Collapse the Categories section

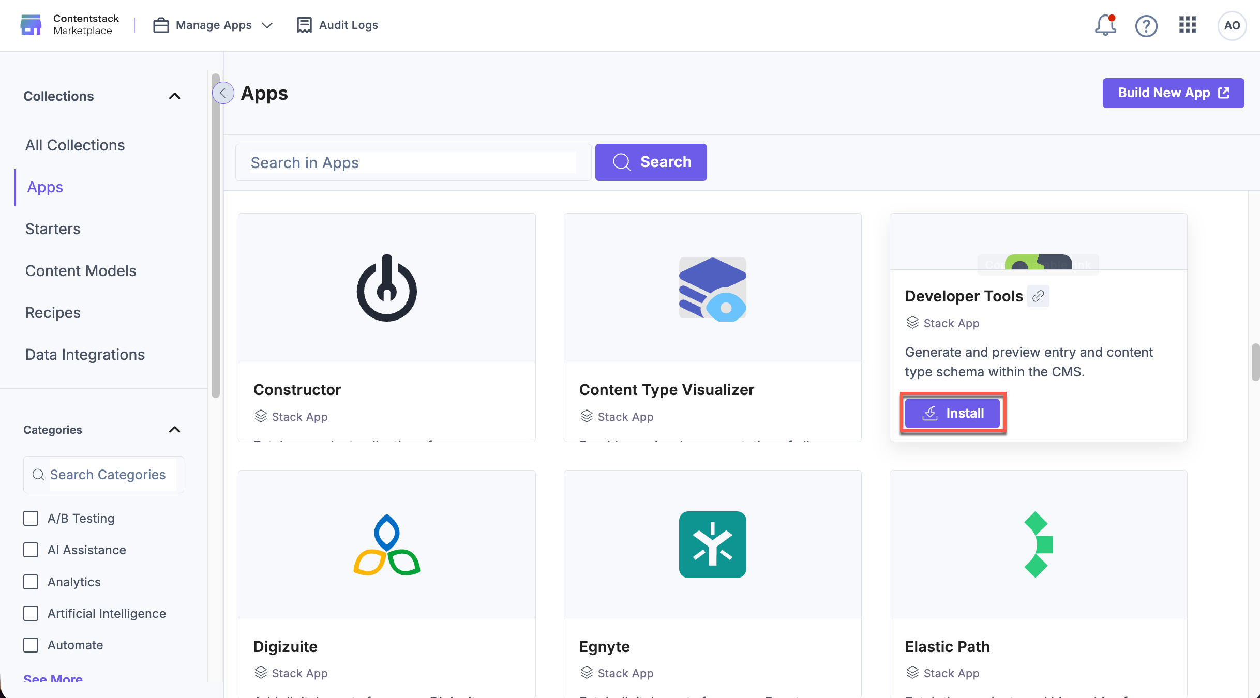[175, 430]
